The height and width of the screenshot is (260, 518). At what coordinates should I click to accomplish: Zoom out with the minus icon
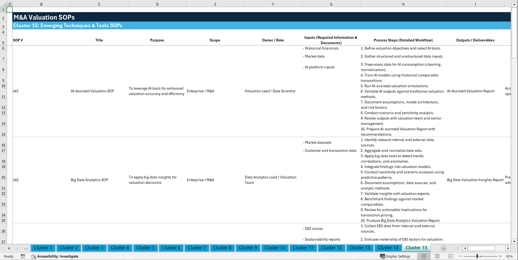point(461,256)
